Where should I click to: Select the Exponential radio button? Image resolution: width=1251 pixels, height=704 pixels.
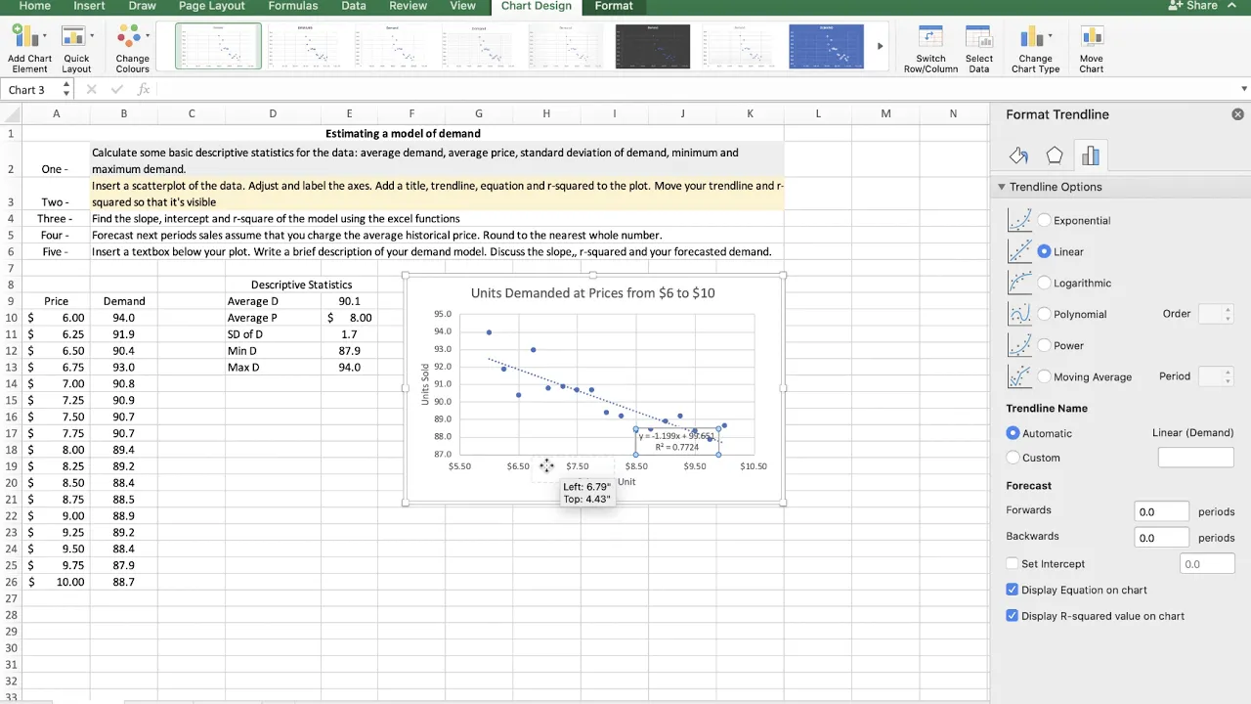pos(1045,220)
